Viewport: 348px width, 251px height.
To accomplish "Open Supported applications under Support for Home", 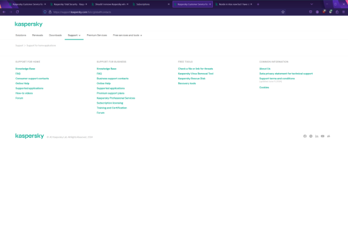I will [29, 88].
